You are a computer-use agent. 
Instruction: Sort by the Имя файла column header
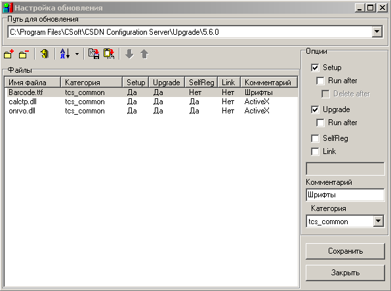(32, 82)
